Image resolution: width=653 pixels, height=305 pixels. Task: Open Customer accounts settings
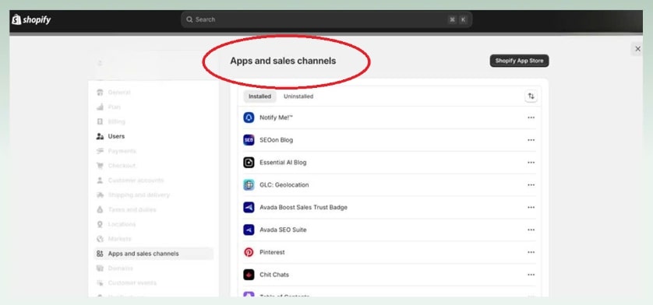tap(136, 181)
